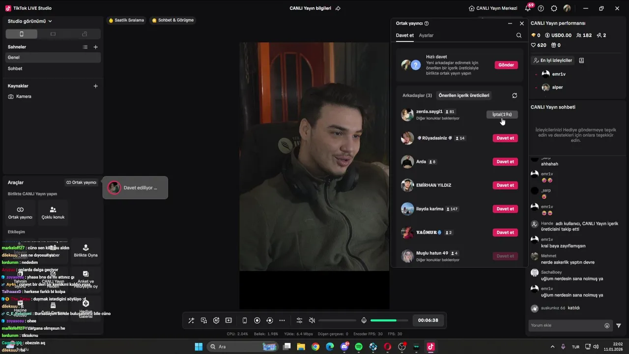Minimize the Ortak yayıncı panel

[510, 23]
